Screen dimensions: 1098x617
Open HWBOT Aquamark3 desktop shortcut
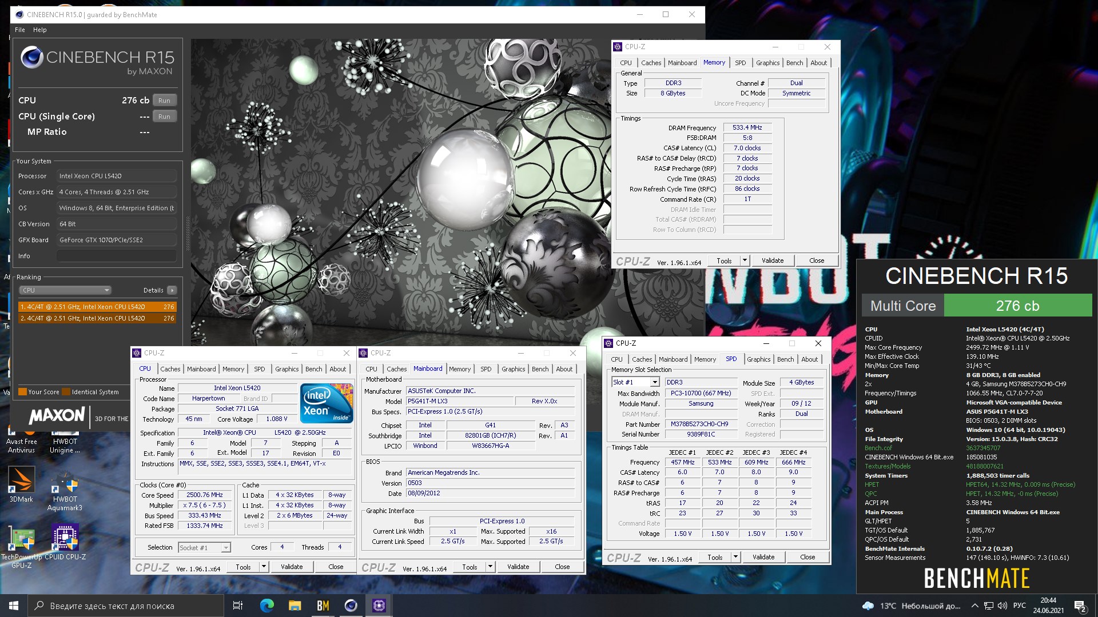point(65,490)
